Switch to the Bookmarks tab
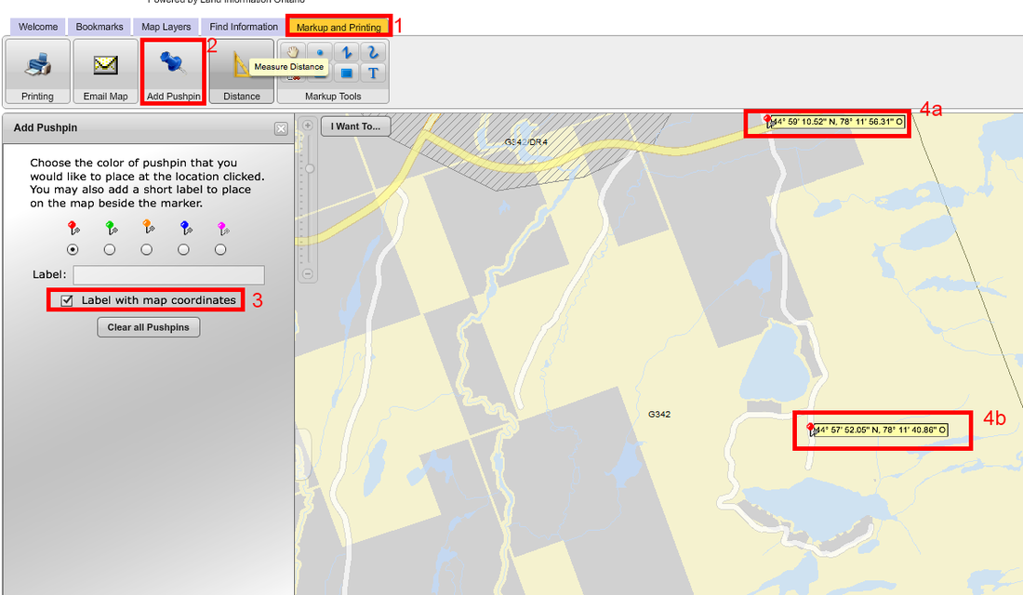The width and height of the screenshot is (1023, 595). tap(100, 27)
